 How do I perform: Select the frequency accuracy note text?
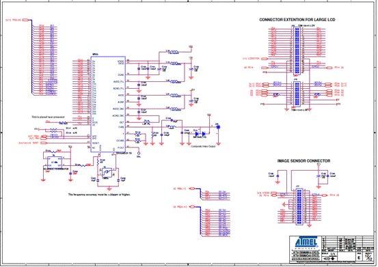point(99,195)
